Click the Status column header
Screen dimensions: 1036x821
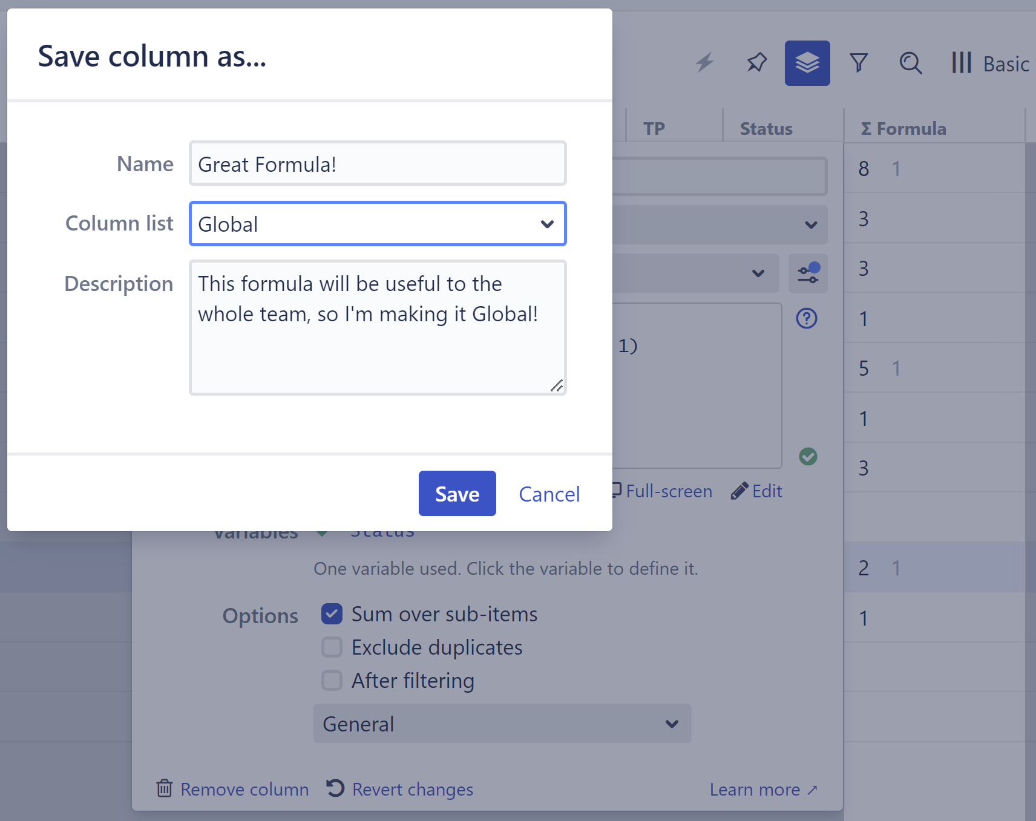(766, 128)
